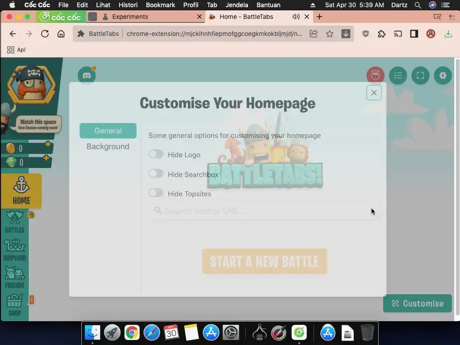Open the Friends sidebar item
This screenshot has width=460, height=345.
(15, 278)
